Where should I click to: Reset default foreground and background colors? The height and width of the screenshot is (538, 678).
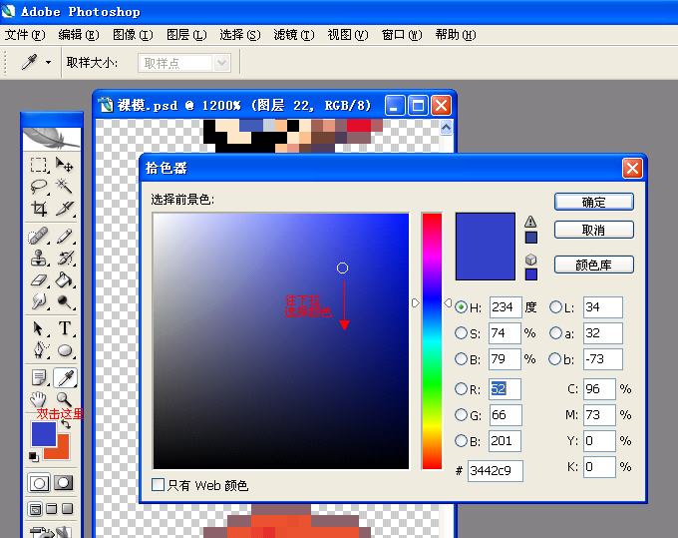coord(33,456)
